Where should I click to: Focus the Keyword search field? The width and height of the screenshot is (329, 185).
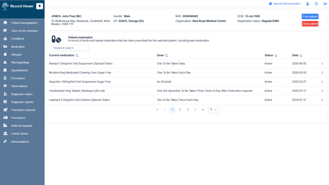(x=70, y=48)
